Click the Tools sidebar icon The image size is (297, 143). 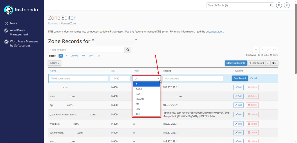pos(6,23)
